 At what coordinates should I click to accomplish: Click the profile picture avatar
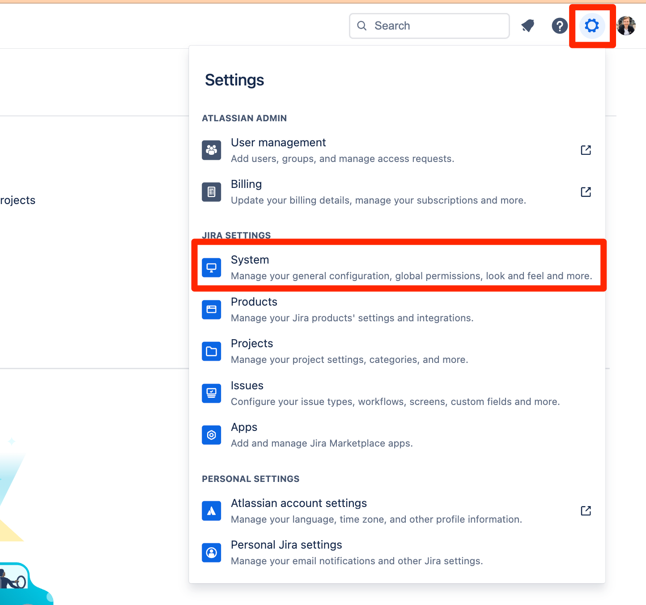tap(626, 26)
